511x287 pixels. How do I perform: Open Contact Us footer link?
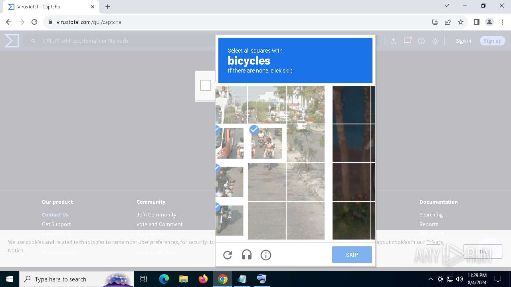(55, 214)
